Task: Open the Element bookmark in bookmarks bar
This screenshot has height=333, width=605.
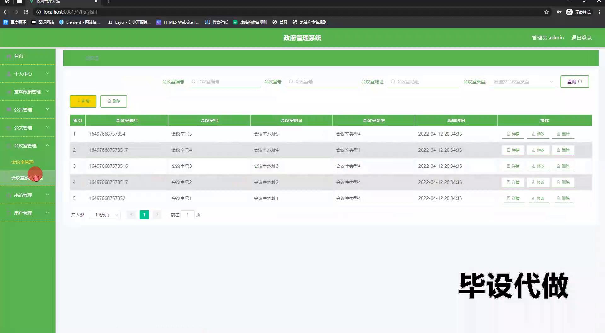Action: pos(79,22)
